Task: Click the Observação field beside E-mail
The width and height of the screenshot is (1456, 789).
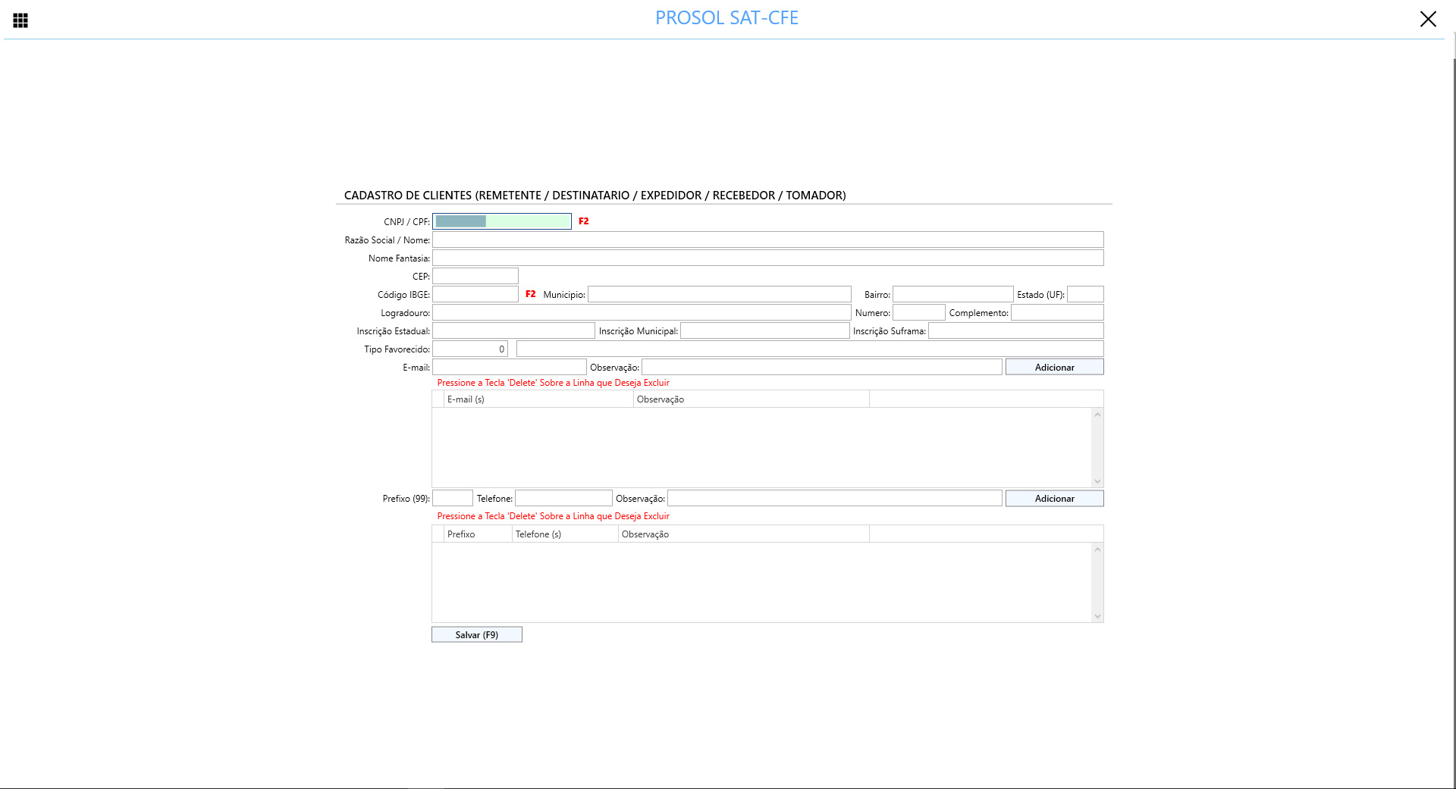Action: [821, 367]
